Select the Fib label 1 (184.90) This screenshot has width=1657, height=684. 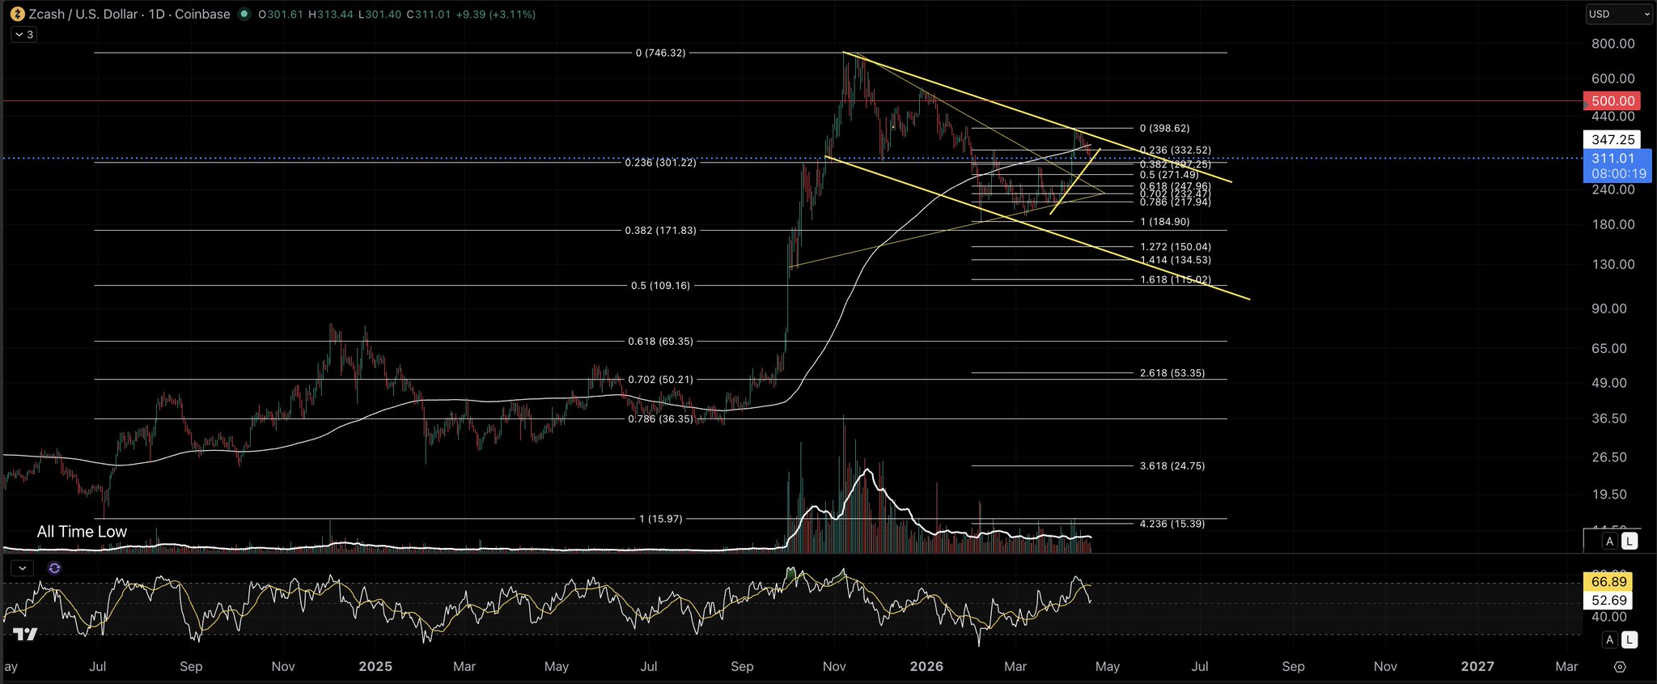tap(1164, 222)
